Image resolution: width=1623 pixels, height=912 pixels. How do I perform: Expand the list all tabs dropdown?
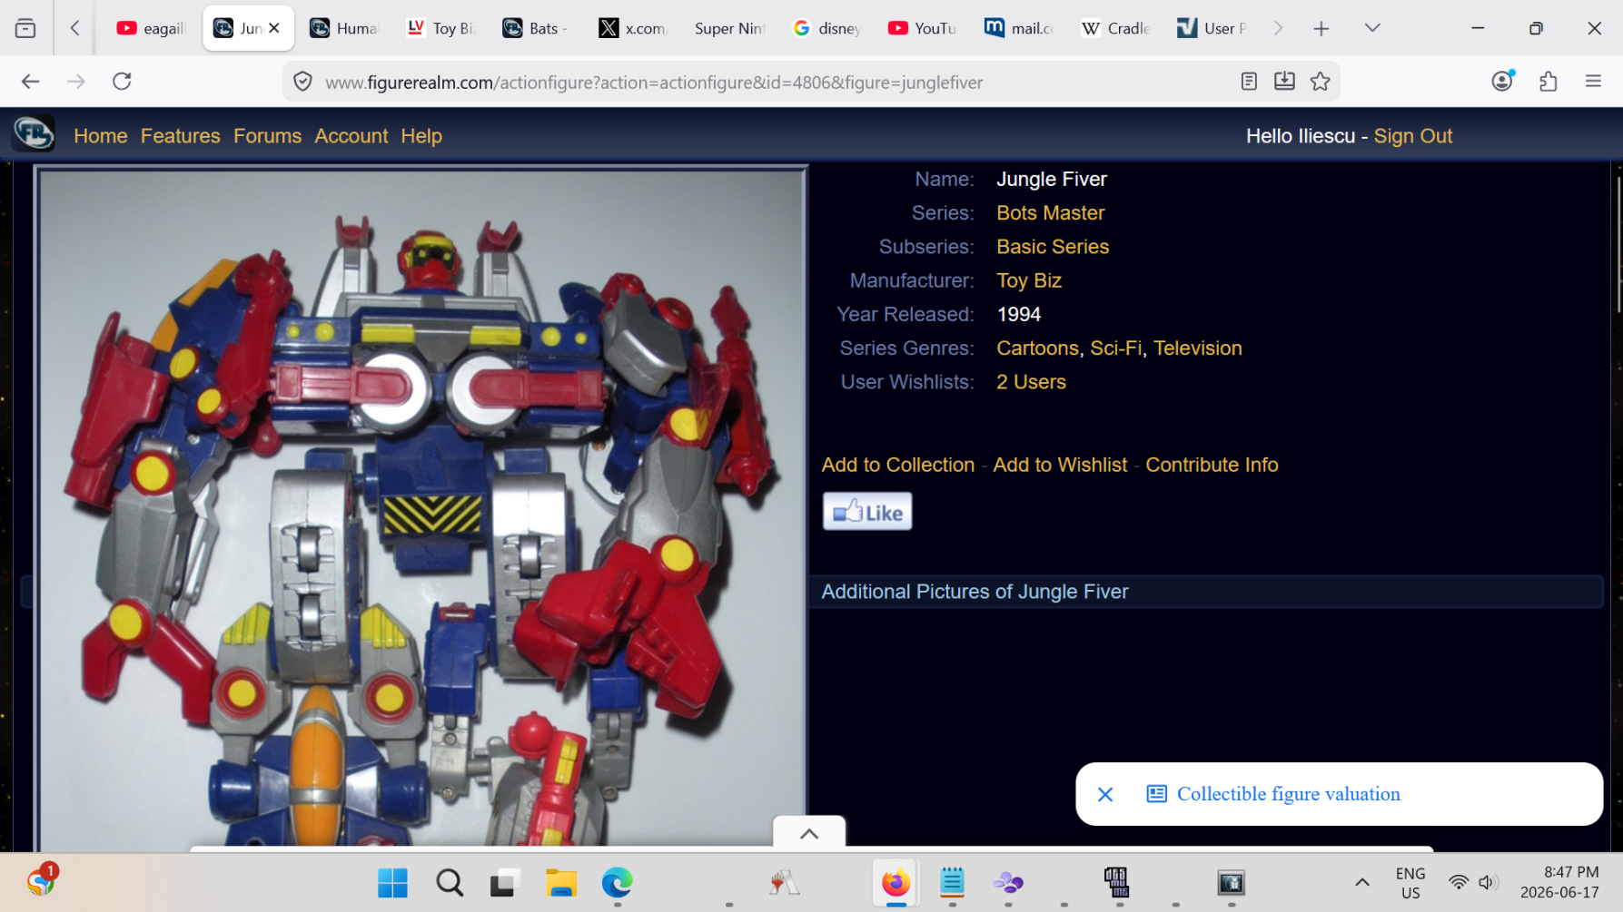coord(1372,28)
